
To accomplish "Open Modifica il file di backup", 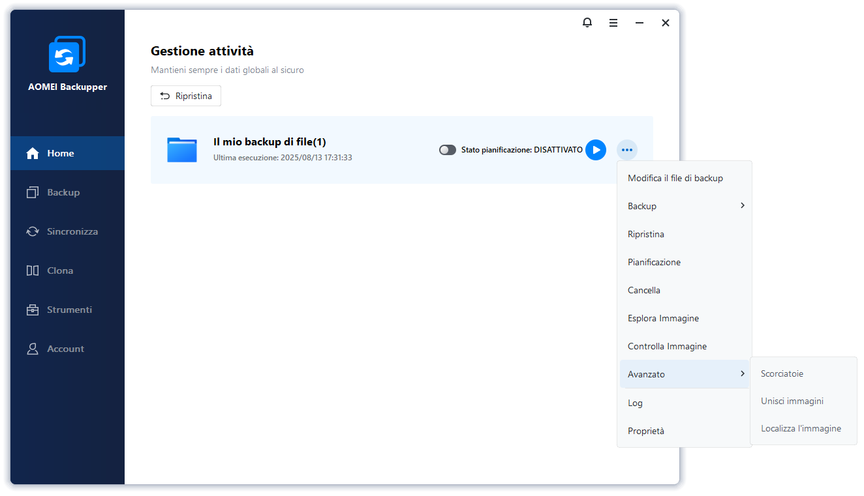I will point(675,178).
